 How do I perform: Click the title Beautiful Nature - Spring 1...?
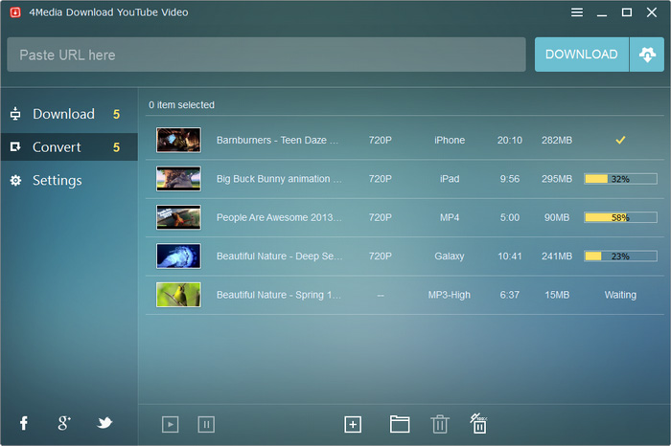(x=279, y=295)
